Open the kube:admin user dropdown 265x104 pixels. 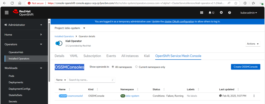click(x=249, y=13)
